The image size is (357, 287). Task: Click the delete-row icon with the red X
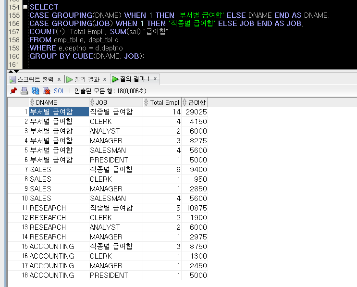tap(47, 91)
